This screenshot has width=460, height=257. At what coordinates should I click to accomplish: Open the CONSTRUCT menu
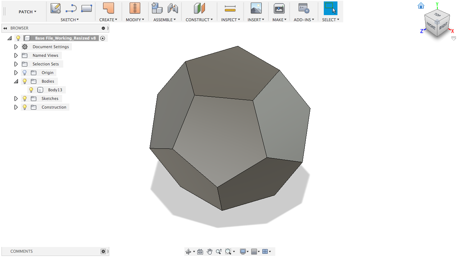coord(199,20)
